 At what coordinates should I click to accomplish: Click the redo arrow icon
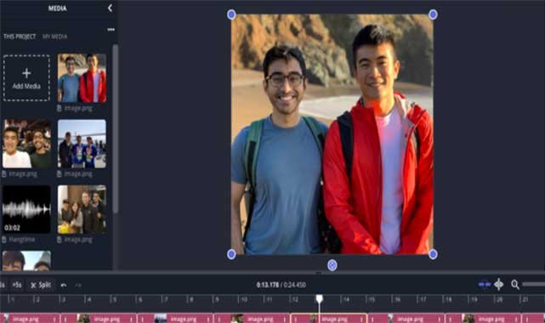(x=78, y=285)
